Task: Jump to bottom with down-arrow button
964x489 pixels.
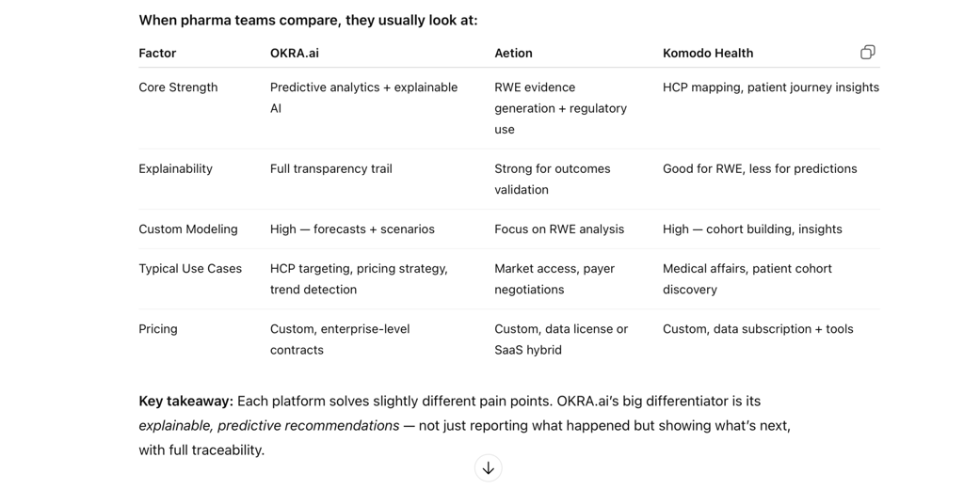Action: [489, 468]
